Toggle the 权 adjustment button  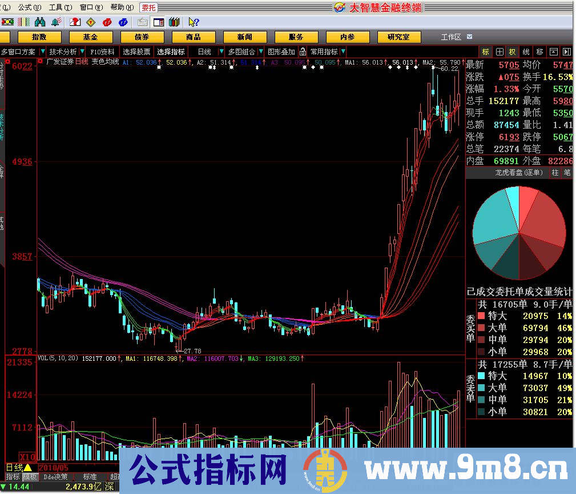coord(513,52)
